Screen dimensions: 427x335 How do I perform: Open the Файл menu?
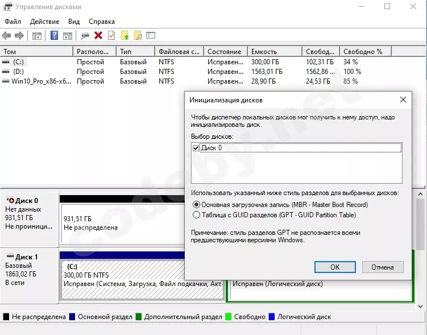[x=13, y=22]
